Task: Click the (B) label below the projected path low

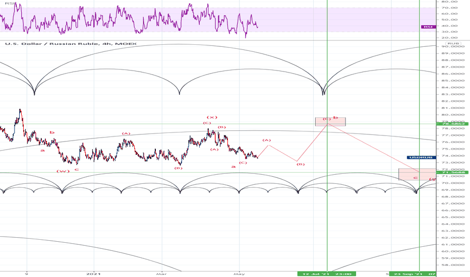Action: (x=301, y=164)
